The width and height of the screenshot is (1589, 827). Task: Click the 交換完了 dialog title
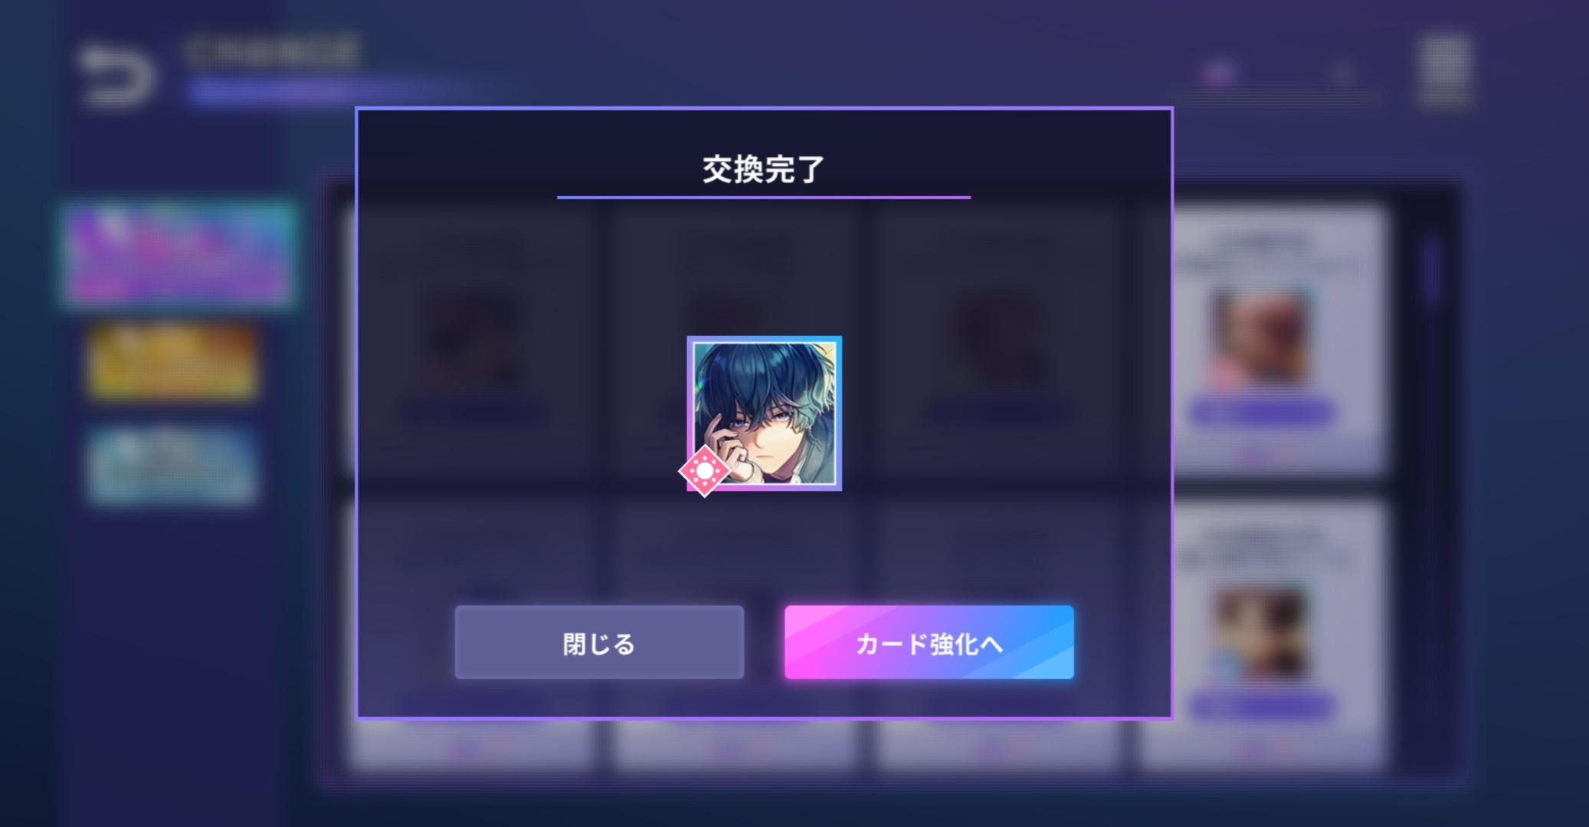click(x=764, y=169)
